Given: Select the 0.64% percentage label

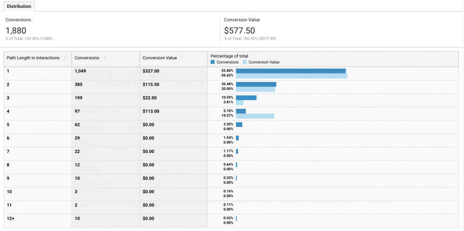Looking at the screenshot, I should pyautogui.click(x=228, y=164).
